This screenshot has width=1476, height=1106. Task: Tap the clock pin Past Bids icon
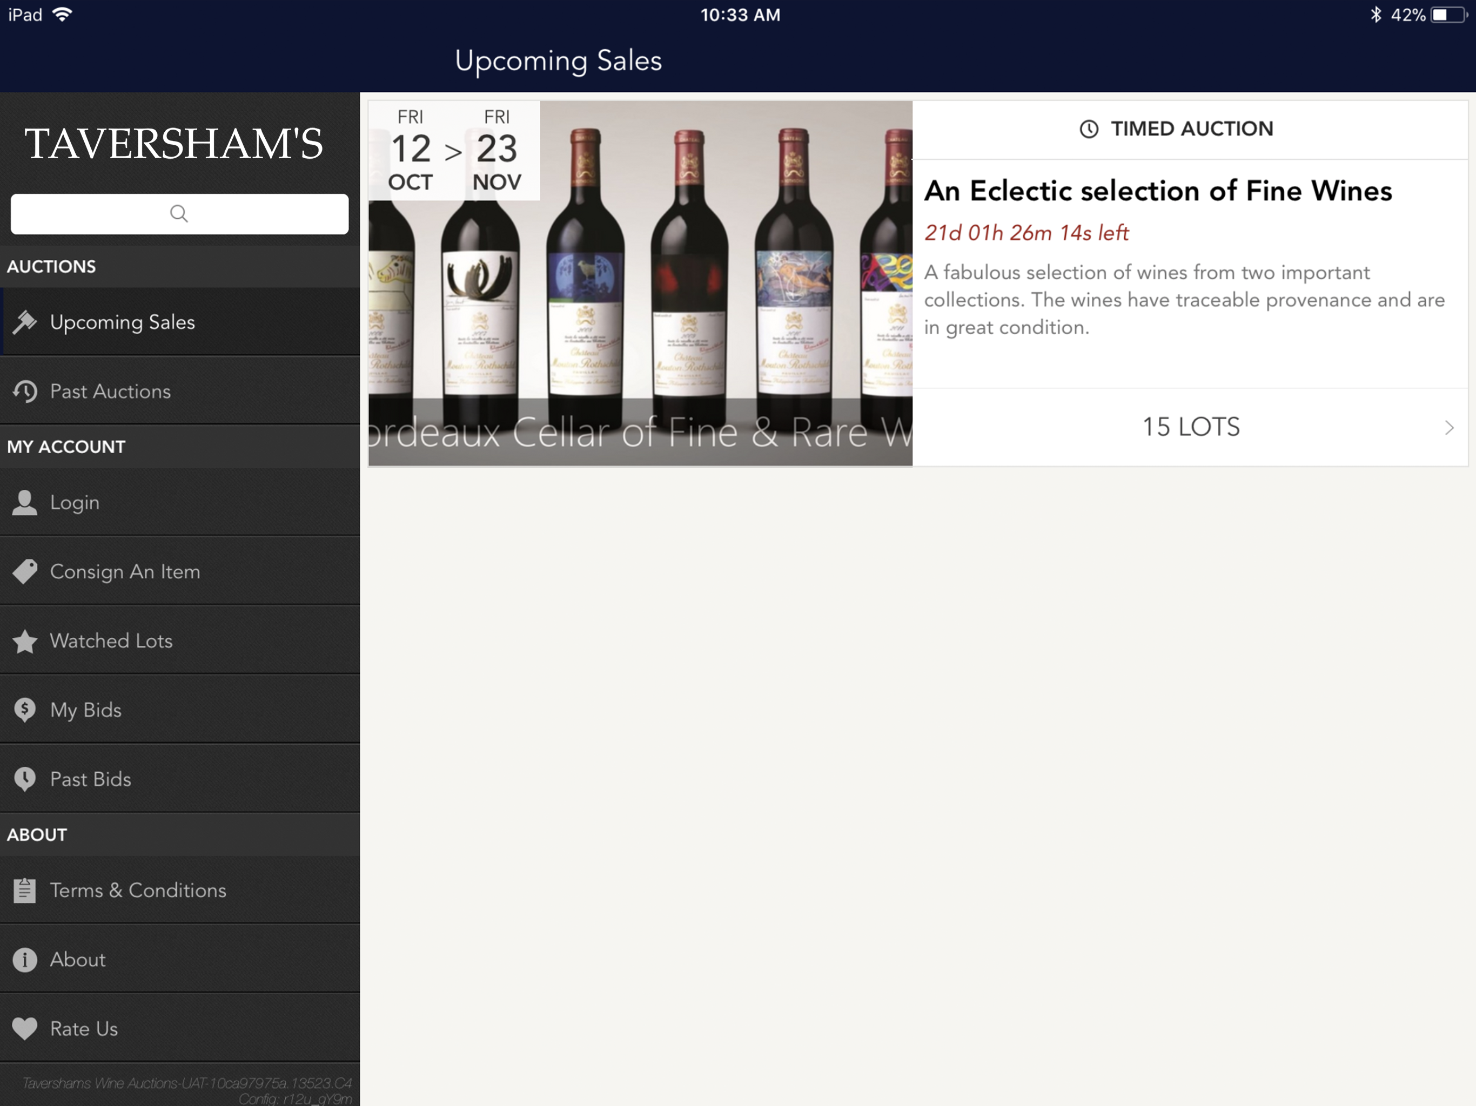(x=25, y=779)
